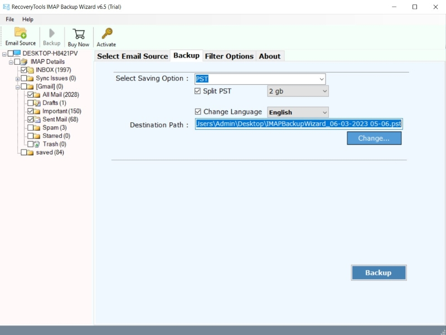
Task: Click the Change... destination button
Action: [x=374, y=138]
